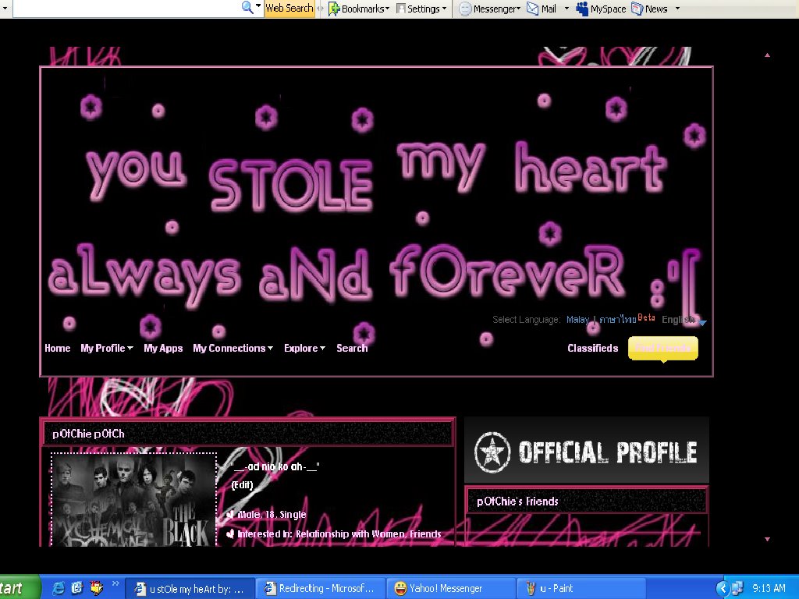
Task: Go to Home in the navigation bar
Action: 58,349
